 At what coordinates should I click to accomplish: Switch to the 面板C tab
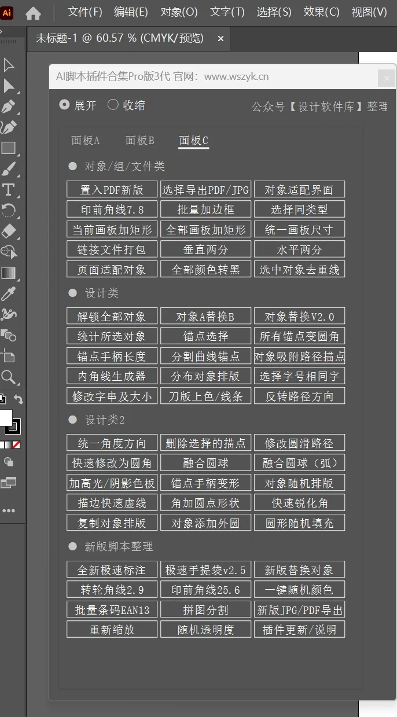pos(194,141)
